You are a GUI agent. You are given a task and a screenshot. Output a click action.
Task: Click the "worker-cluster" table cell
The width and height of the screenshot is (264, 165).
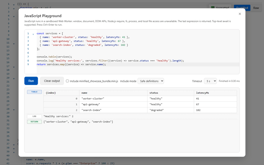[113, 99]
